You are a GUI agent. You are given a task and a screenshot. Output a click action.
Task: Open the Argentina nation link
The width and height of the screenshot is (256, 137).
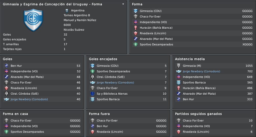(x=78, y=11)
